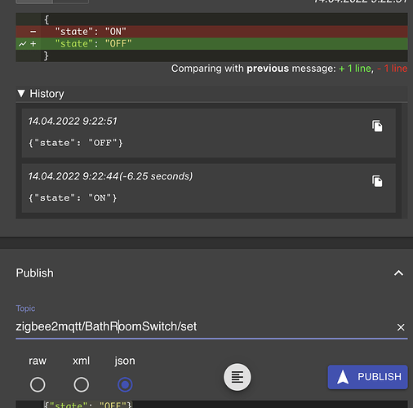Collapse the History section triangle

(x=21, y=94)
